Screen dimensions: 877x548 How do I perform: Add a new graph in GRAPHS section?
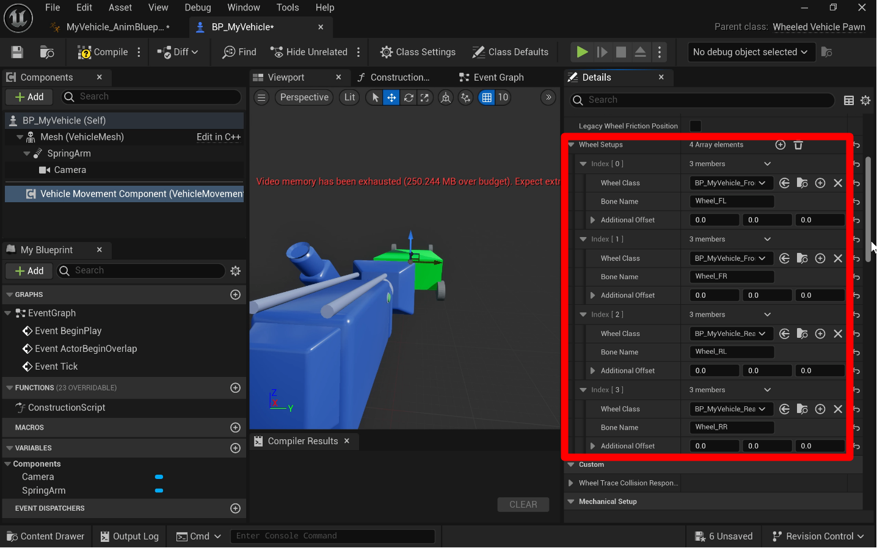(235, 294)
